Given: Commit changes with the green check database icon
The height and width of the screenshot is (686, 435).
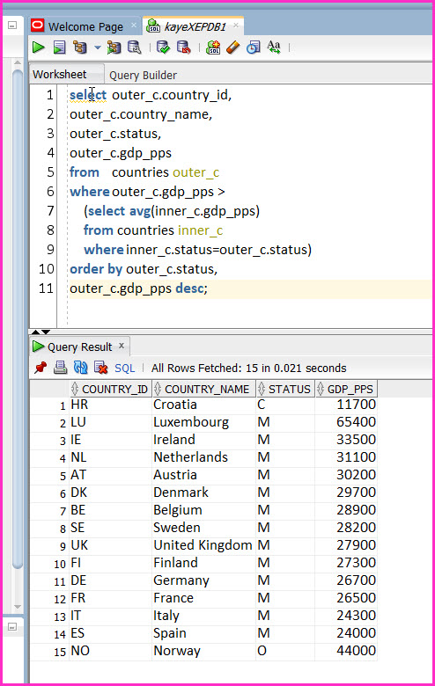Looking at the screenshot, I should pyautogui.click(x=164, y=47).
